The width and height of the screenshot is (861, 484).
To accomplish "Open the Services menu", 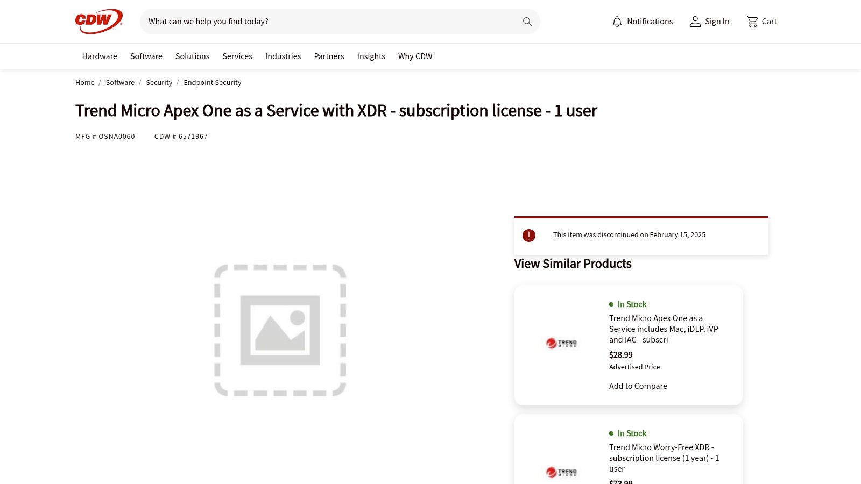I will [237, 56].
